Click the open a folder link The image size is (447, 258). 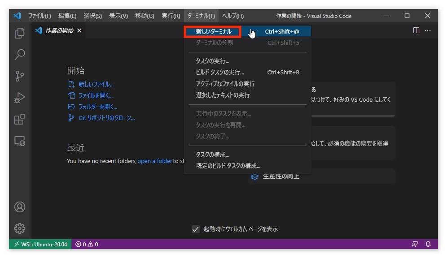point(154,161)
